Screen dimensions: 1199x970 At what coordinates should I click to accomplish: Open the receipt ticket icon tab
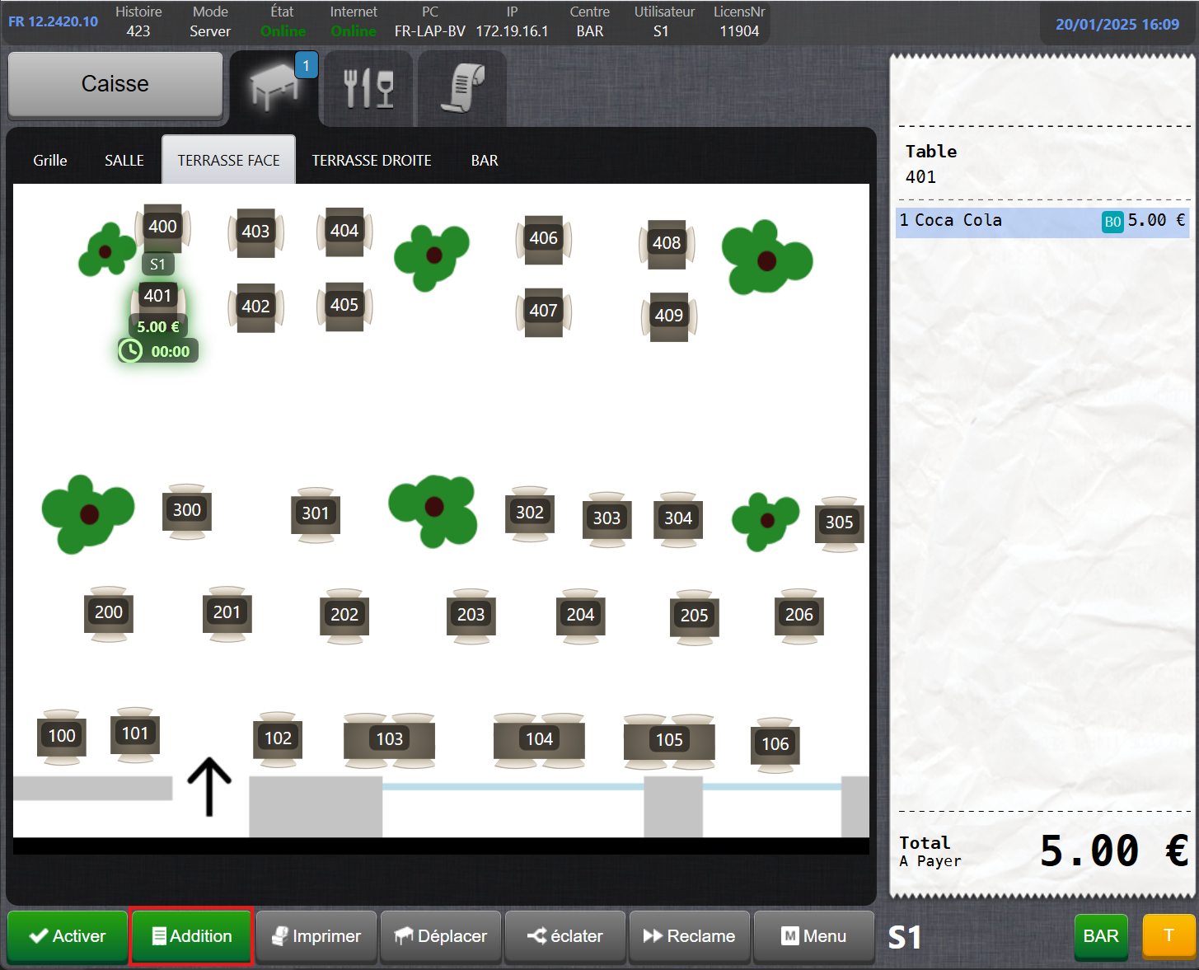(x=462, y=88)
